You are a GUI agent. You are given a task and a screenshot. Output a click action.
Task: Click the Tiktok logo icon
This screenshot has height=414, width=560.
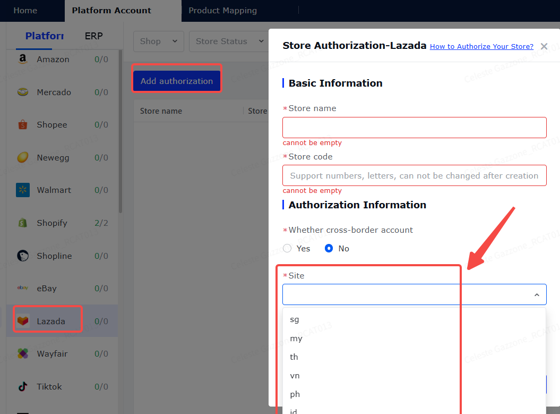click(x=23, y=386)
